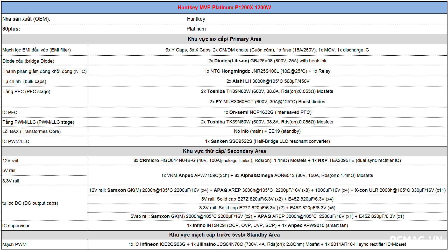Select the EMI filter row label
The width and height of the screenshot is (448, 250).
coord(37,50)
